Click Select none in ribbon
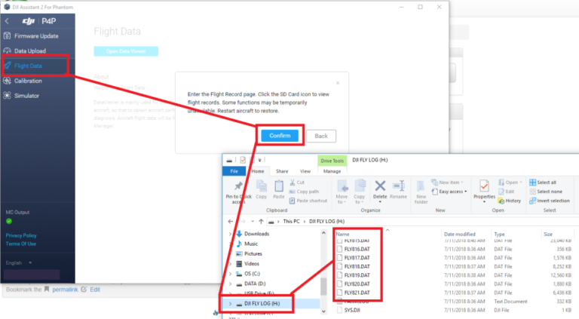This screenshot has height=319, width=579. pyautogui.click(x=546, y=192)
